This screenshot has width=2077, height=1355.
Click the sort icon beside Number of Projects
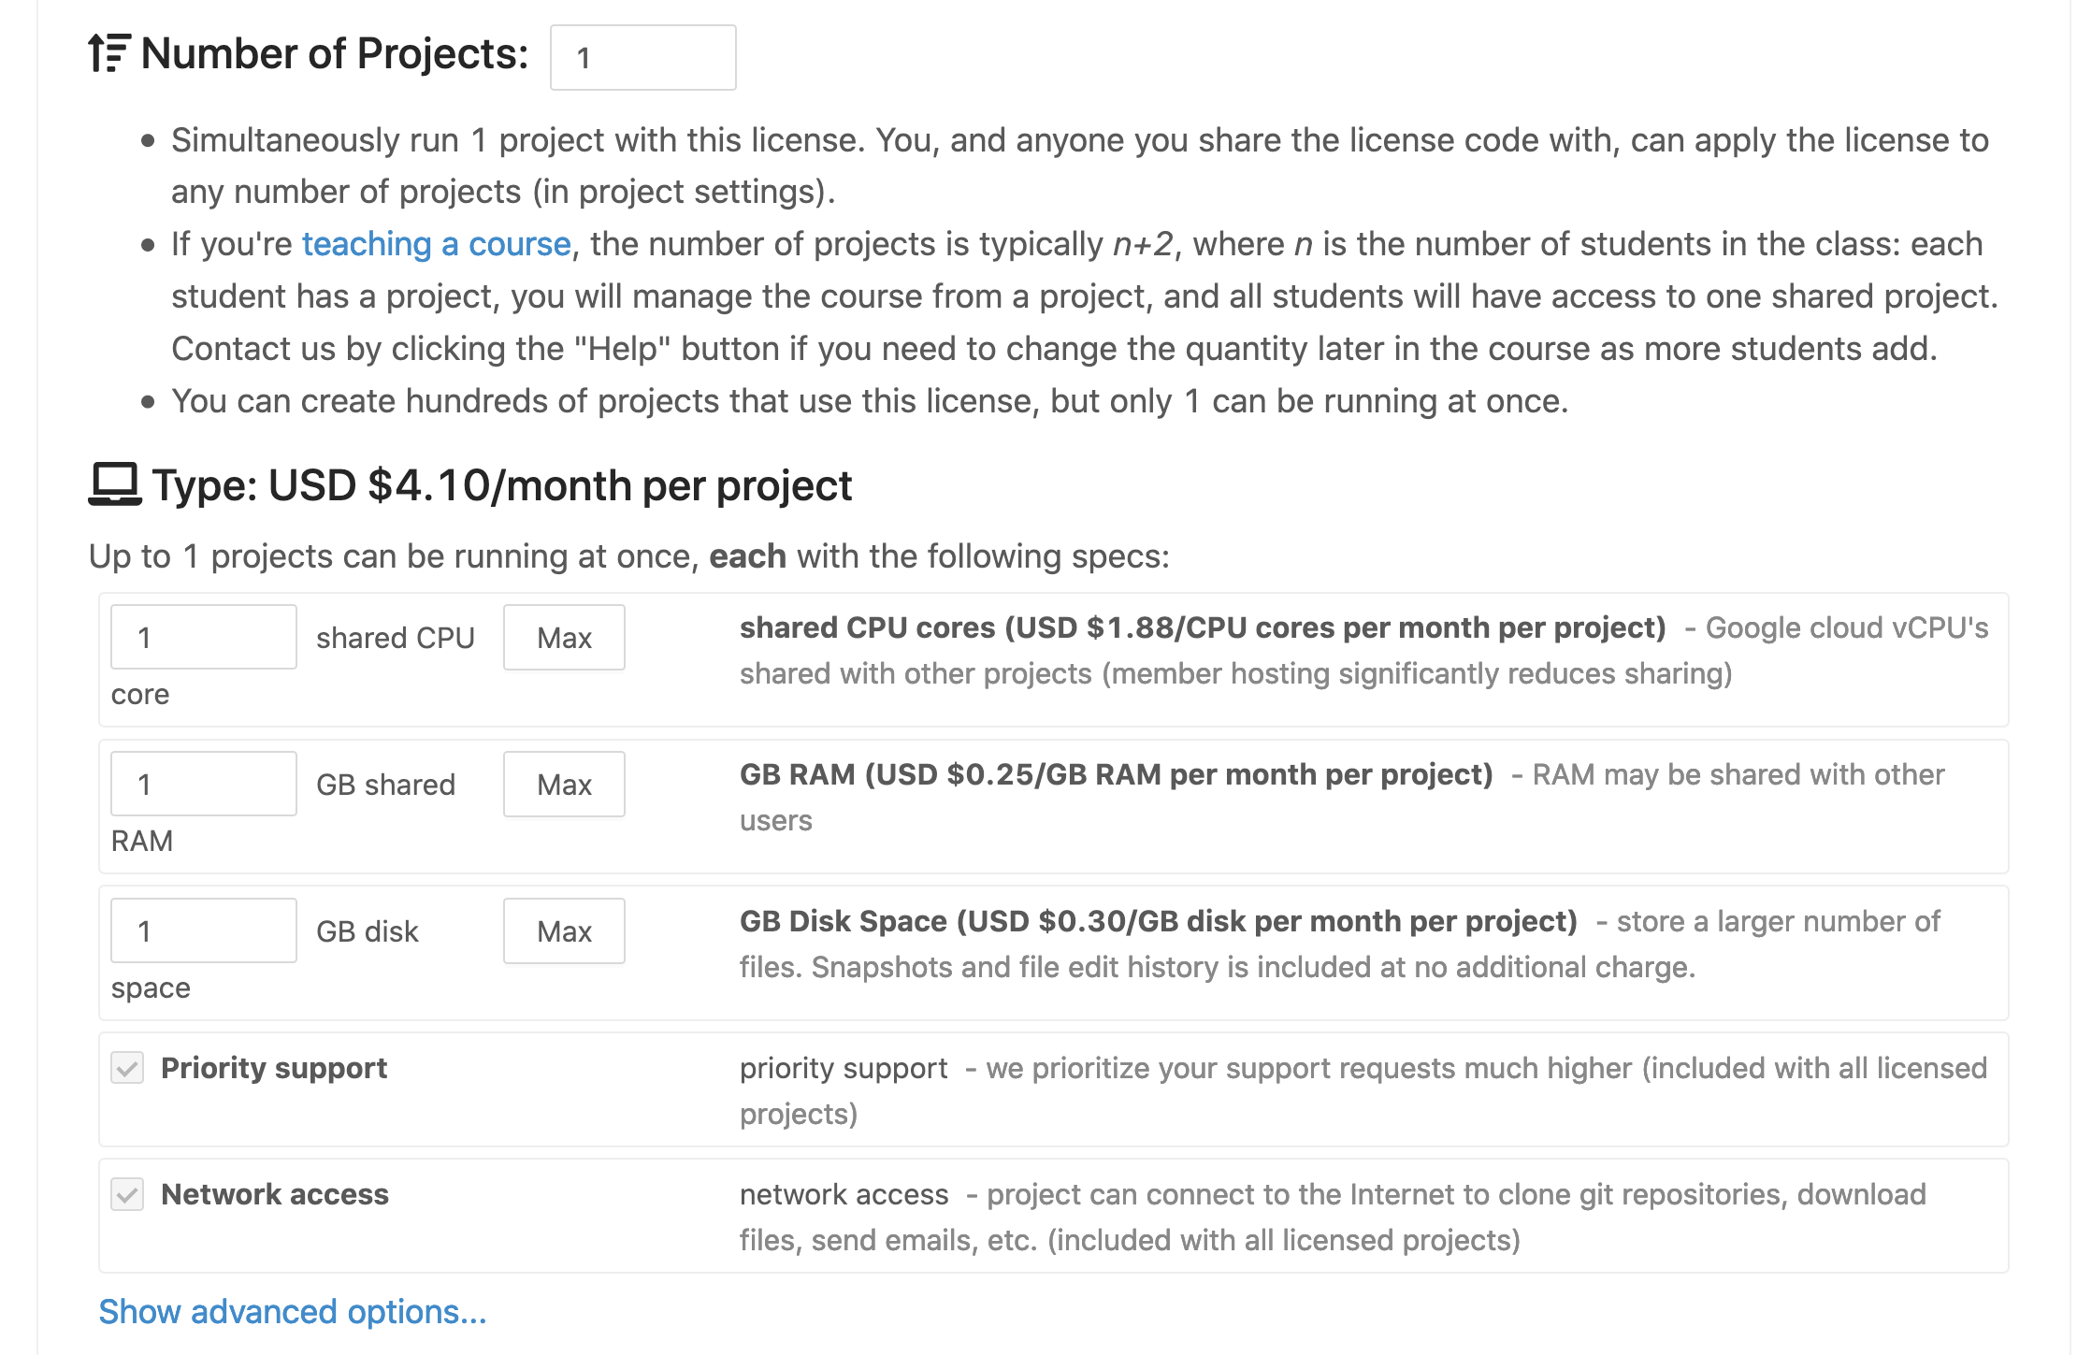click(108, 53)
